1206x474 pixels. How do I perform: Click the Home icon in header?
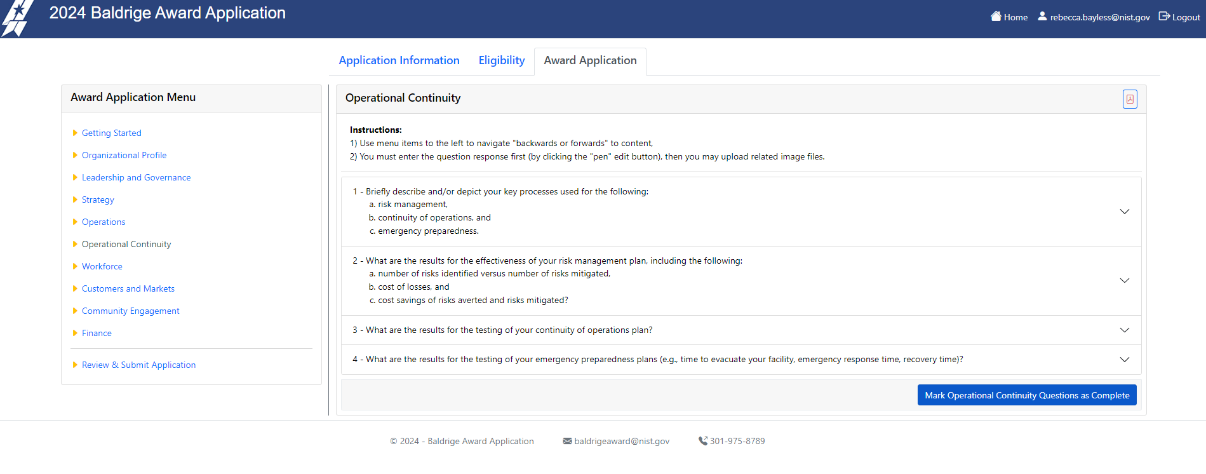click(996, 17)
